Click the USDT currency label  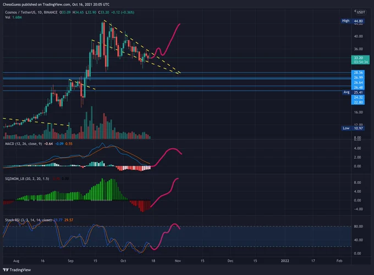coord(361,12)
